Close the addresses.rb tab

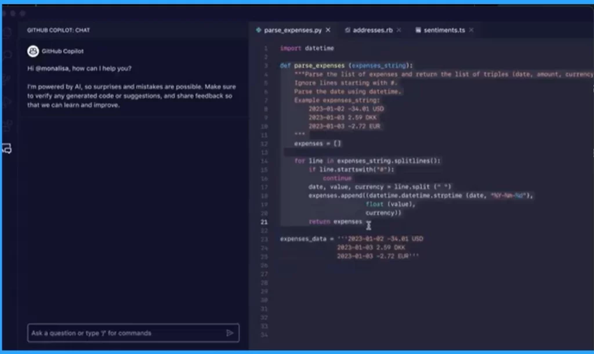tap(399, 30)
